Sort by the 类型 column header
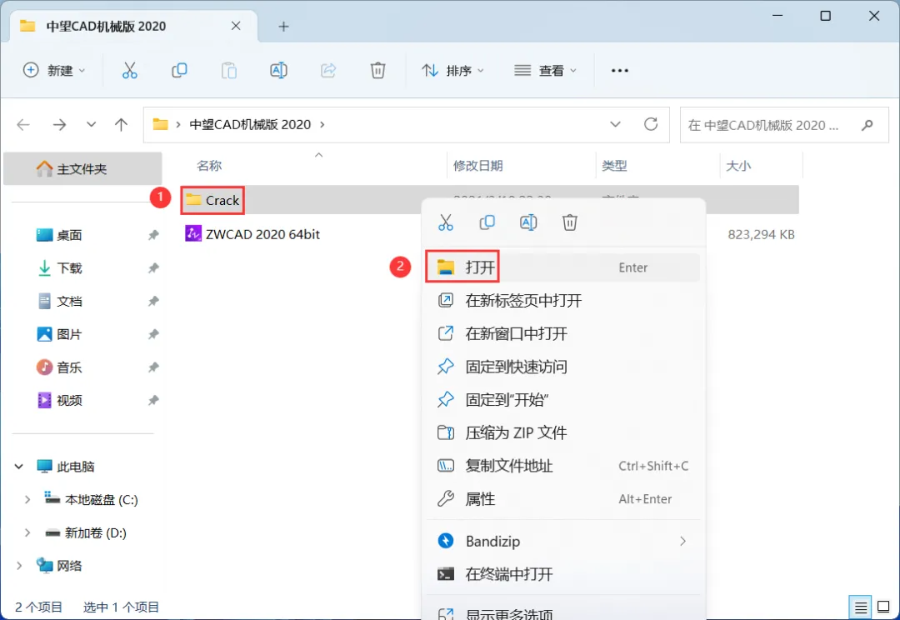Screen dimensions: 900x620 pos(614,166)
